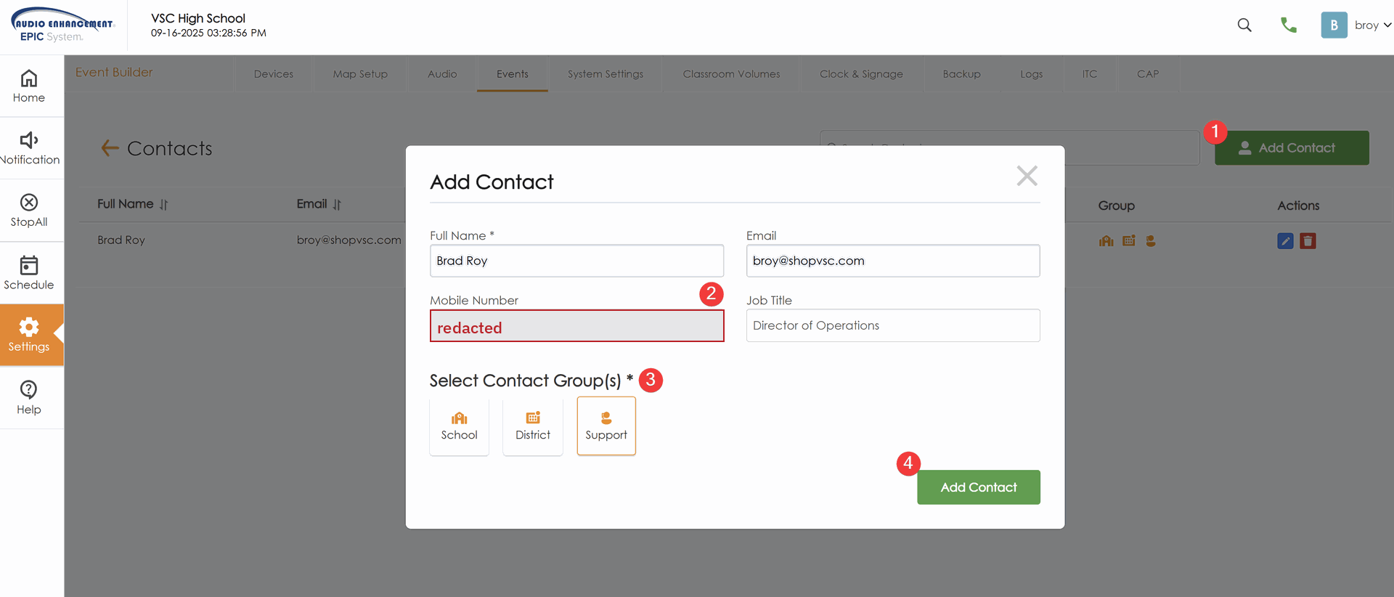The width and height of the screenshot is (1394, 597).
Task: Select the ITC tab
Action: 1090,74
